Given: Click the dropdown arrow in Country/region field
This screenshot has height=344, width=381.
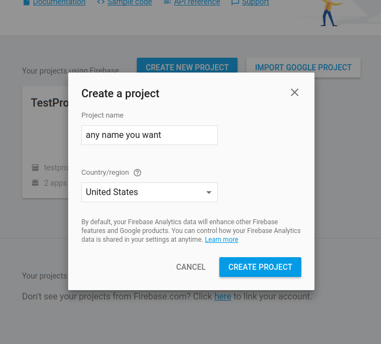Looking at the screenshot, I should [x=208, y=192].
